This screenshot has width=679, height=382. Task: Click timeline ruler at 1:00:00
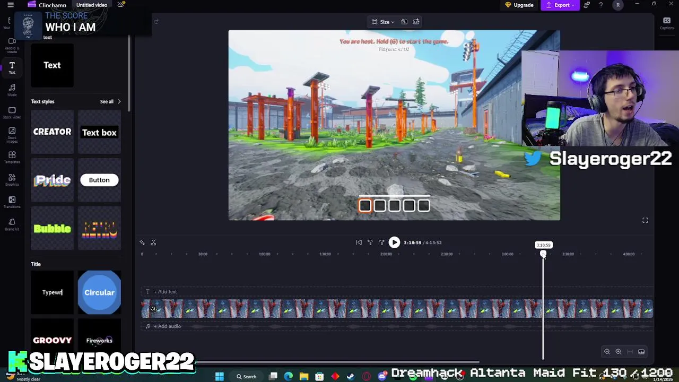click(x=264, y=254)
